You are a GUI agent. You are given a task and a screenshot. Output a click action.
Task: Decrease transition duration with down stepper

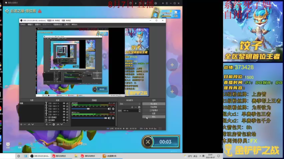pyautogui.click(x=140, y=111)
